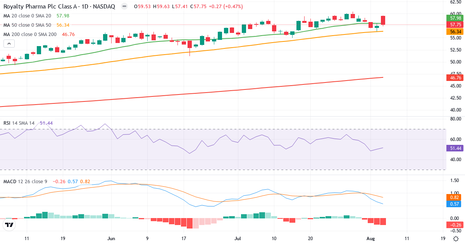Viewport: 465px width, 244px height.
Task: Click the red -0.26 histogram label
Action: pyautogui.click(x=456, y=225)
